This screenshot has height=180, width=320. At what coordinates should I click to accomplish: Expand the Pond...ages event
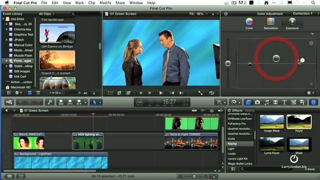click(x=7, y=61)
